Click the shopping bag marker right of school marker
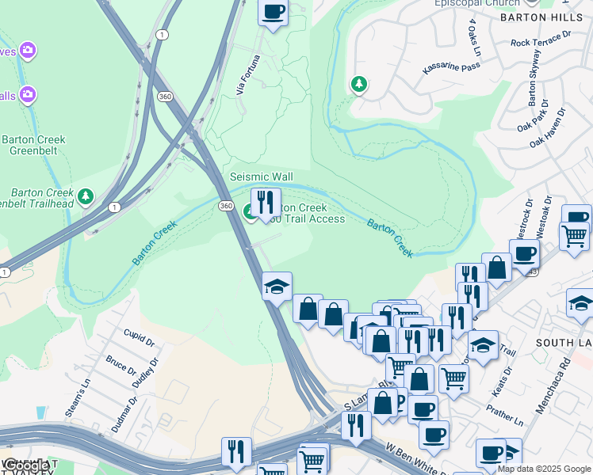Image resolution: width=593 pixels, height=475 pixels. tap(308, 311)
